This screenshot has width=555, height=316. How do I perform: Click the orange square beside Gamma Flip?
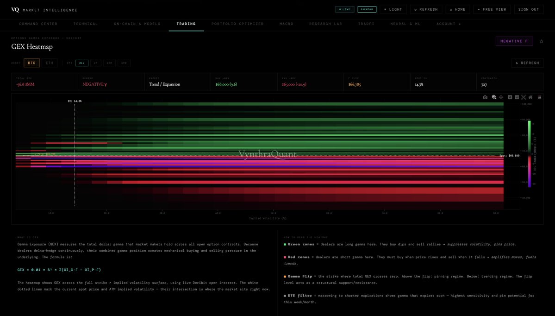(285, 276)
